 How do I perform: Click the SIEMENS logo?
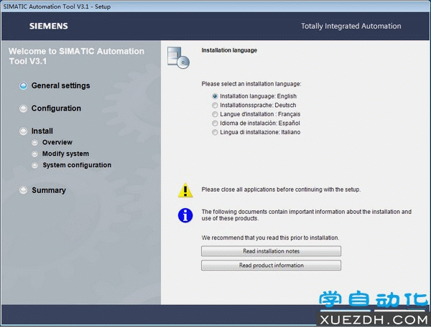[49, 26]
